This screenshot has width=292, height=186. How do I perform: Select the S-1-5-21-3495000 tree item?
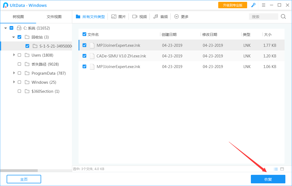[36, 46]
